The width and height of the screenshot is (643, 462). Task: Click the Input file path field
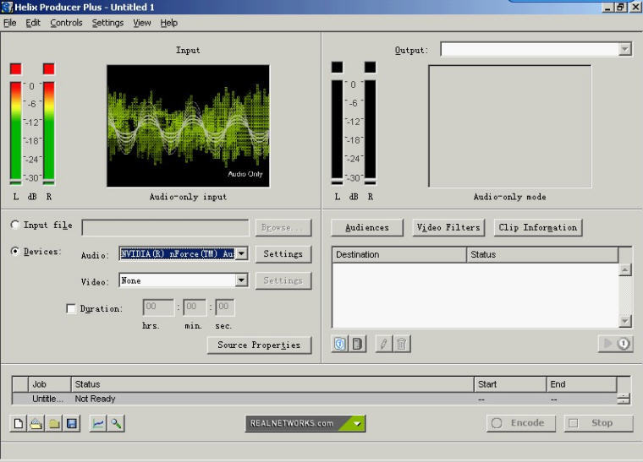(x=165, y=227)
